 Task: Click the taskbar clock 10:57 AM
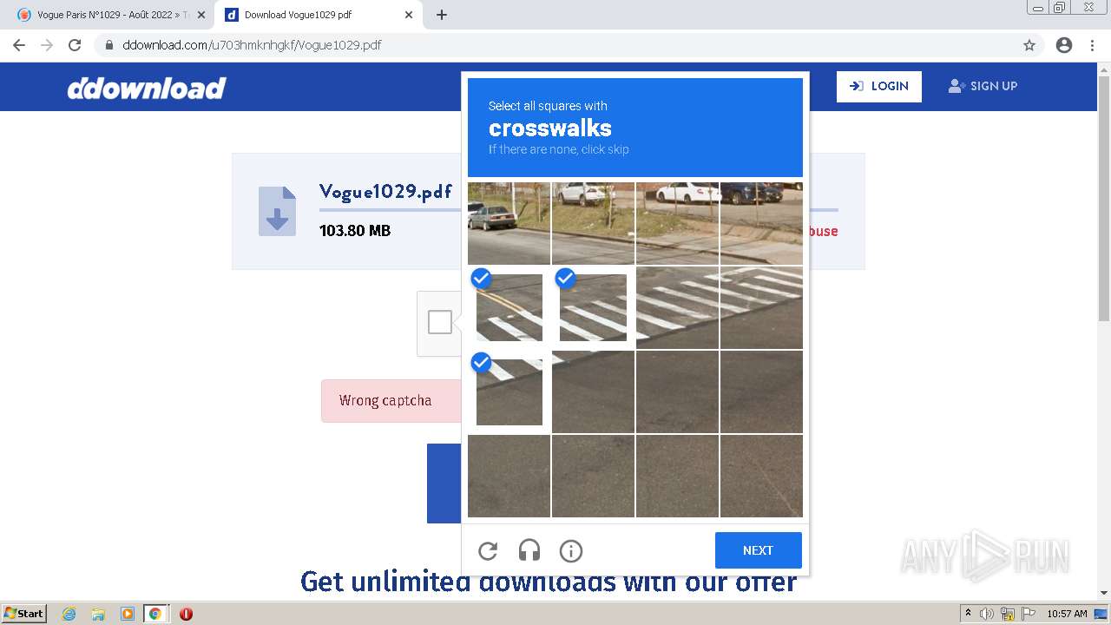pyautogui.click(x=1067, y=614)
